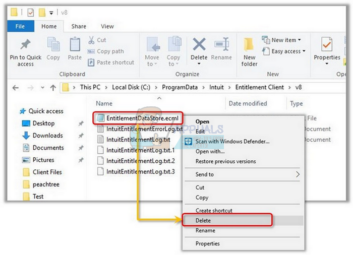
Task: Sort by Type column header
Action: coord(297,103)
